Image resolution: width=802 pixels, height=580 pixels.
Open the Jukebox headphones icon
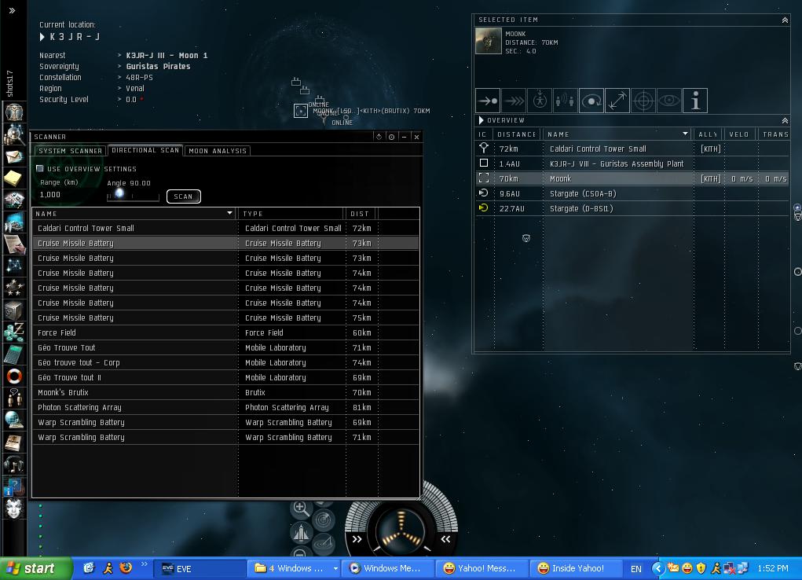[x=14, y=464]
